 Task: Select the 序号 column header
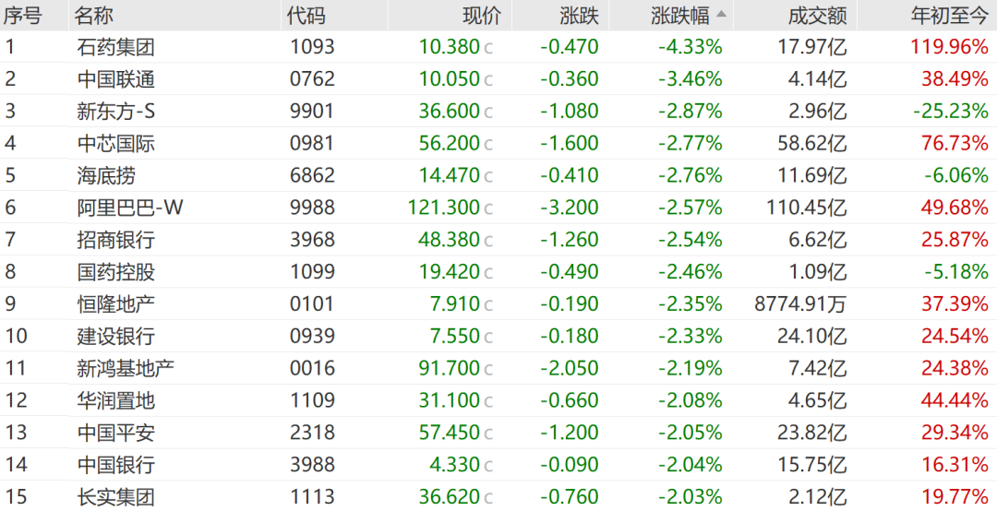point(22,16)
